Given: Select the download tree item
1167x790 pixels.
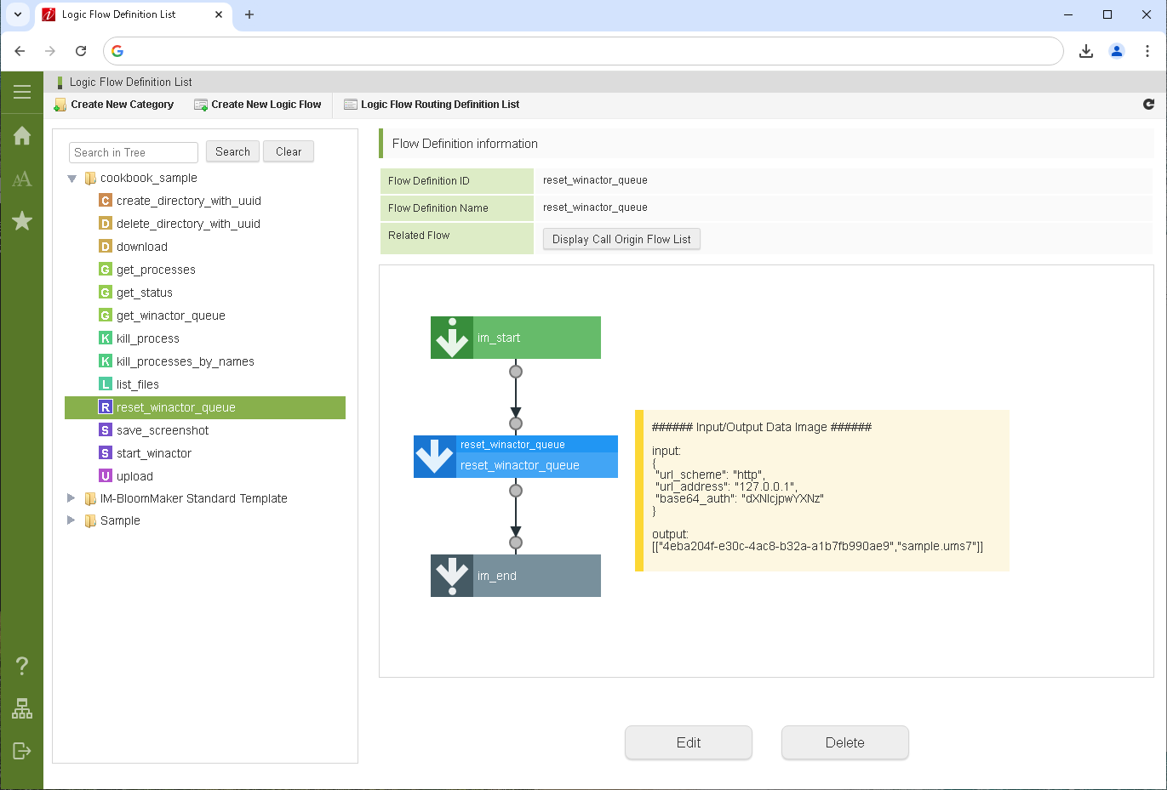Looking at the screenshot, I should click(142, 247).
